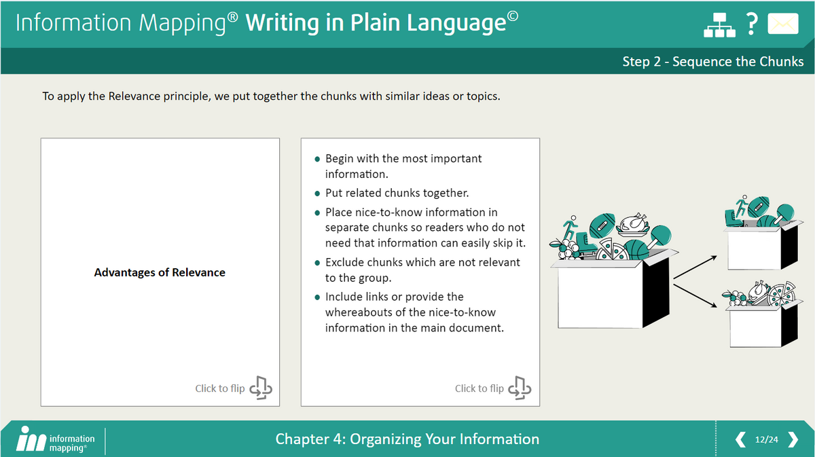Click the 'Step 2 - Sequence the Chunks' header
Screen dimensions: 815x457
coord(713,61)
